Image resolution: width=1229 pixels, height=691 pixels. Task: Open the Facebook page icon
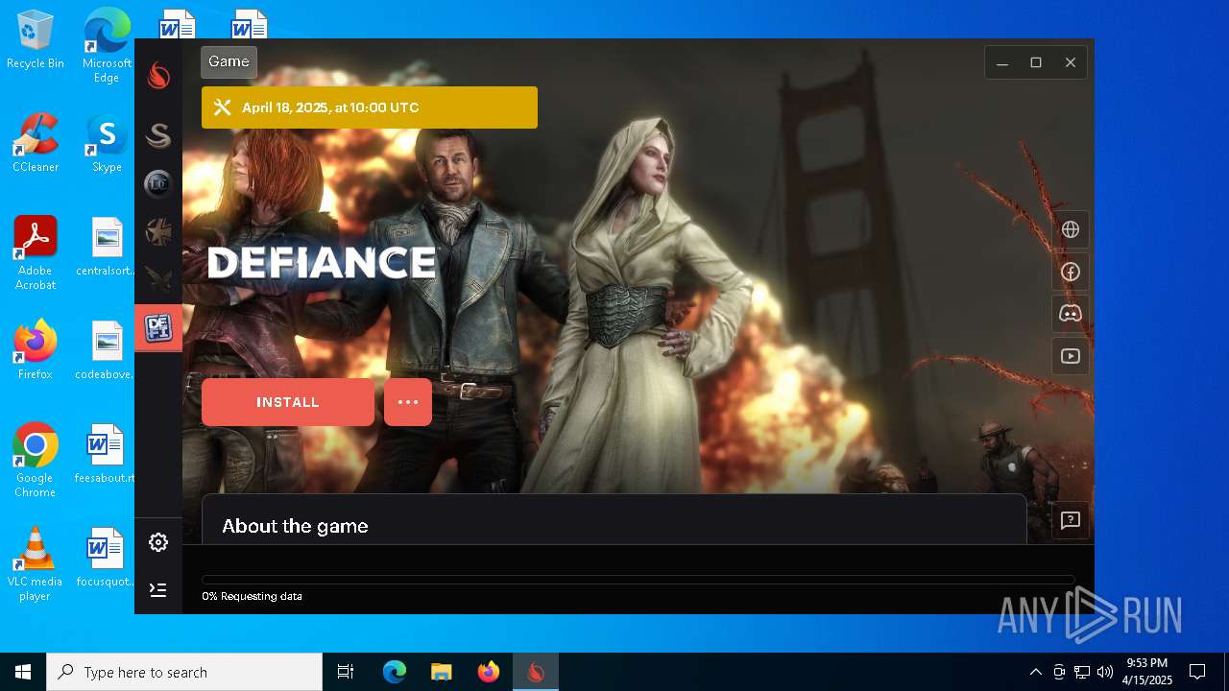pyautogui.click(x=1071, y=272)
